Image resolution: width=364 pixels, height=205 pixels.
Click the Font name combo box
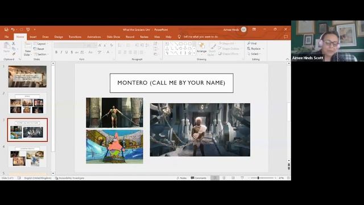[69, 46]
